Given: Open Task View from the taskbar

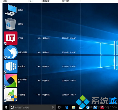Looking at the screenshot, I should pos(59,107).
